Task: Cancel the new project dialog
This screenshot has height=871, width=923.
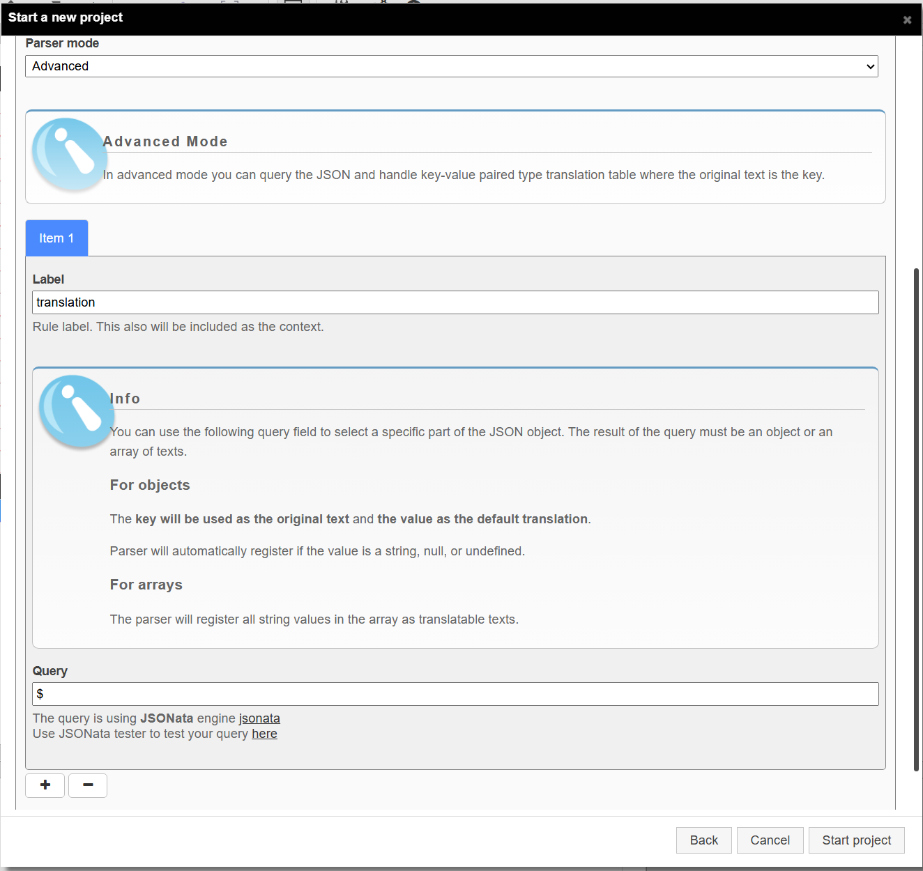Action: (x=770, y=840)
